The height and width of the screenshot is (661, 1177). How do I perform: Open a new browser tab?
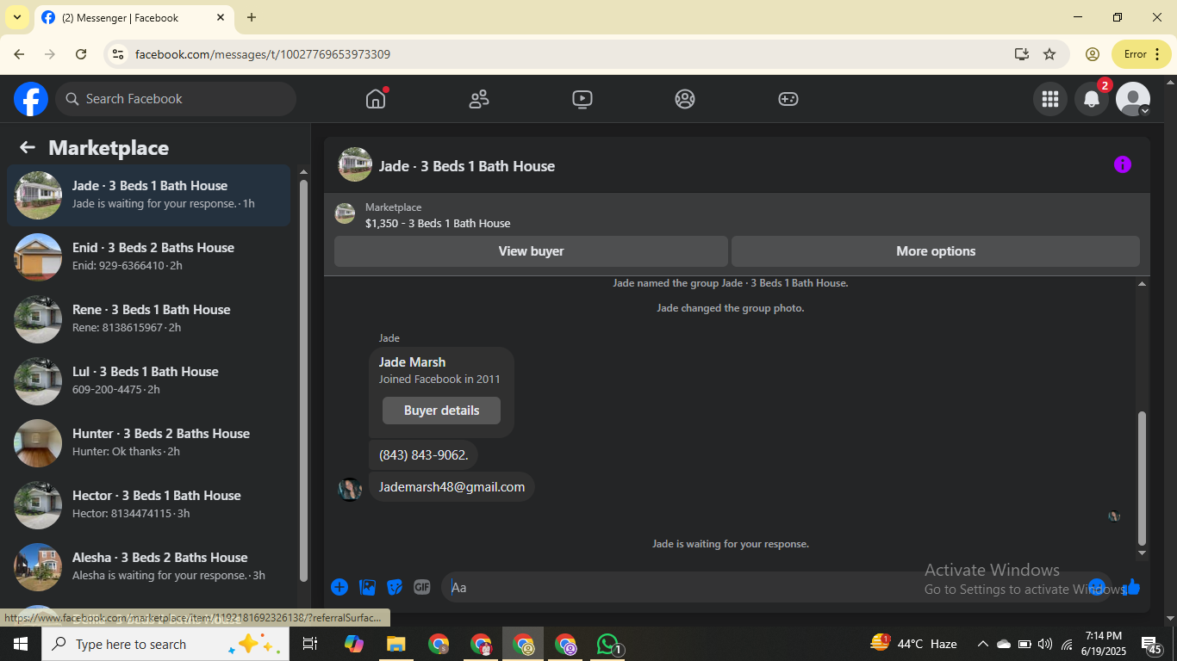click(252, 17)
